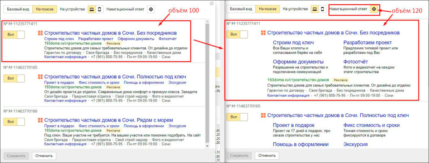Click Сохранить button in right panel

[x=239, y=156]
